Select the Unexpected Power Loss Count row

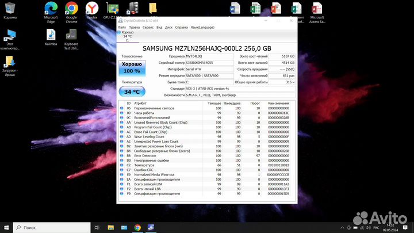[207, 142]
